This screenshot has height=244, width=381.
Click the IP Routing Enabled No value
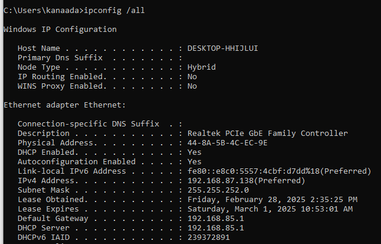[192, 76]
